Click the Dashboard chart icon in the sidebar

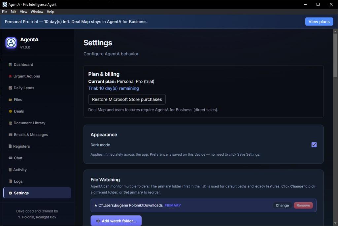[10, 64]
